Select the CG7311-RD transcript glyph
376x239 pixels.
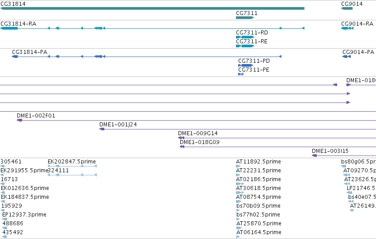(x=245, y=37)
